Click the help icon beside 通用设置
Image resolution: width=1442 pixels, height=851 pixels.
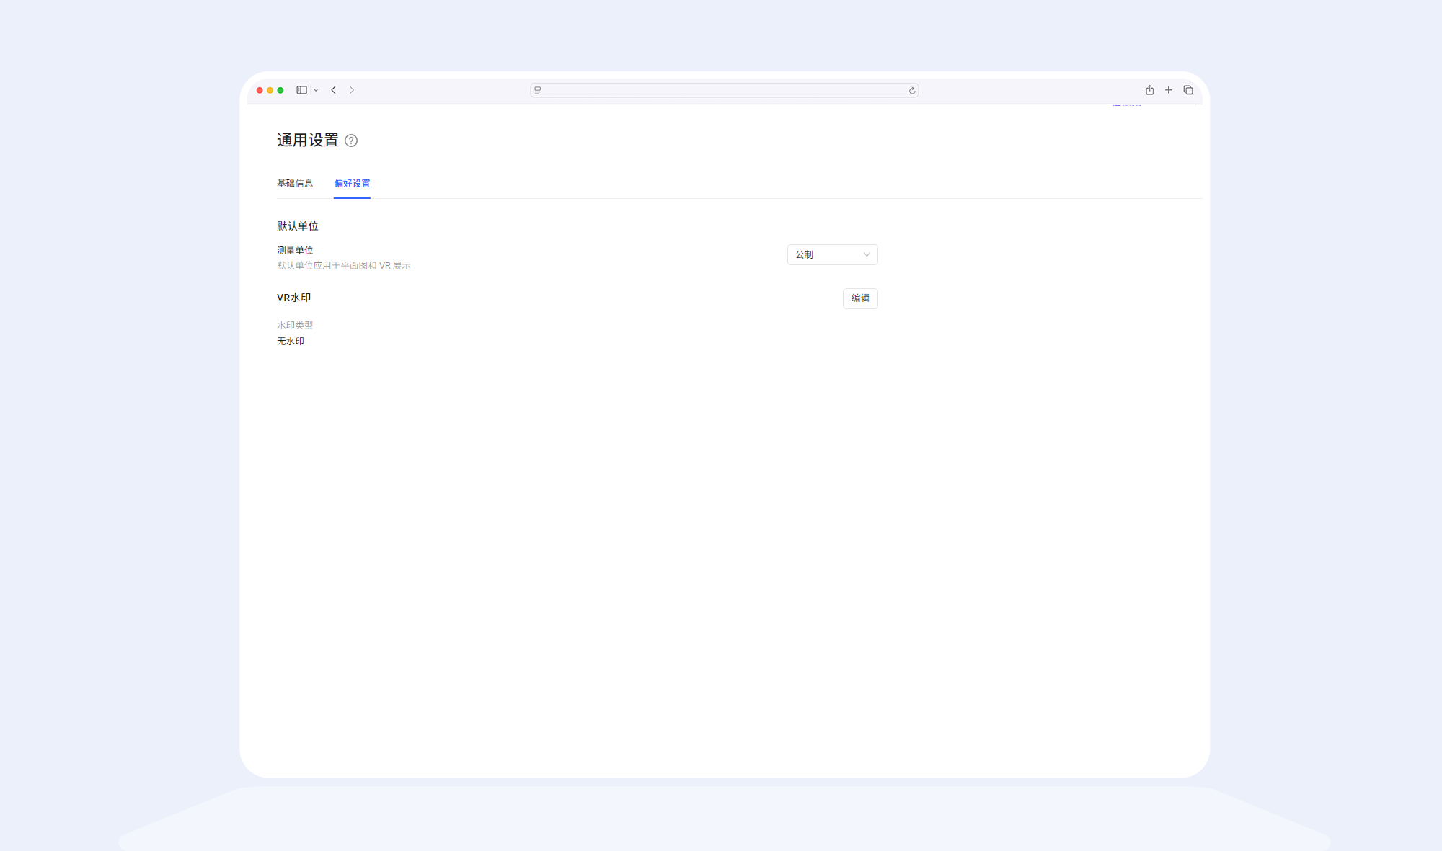[x=351, y=141]
